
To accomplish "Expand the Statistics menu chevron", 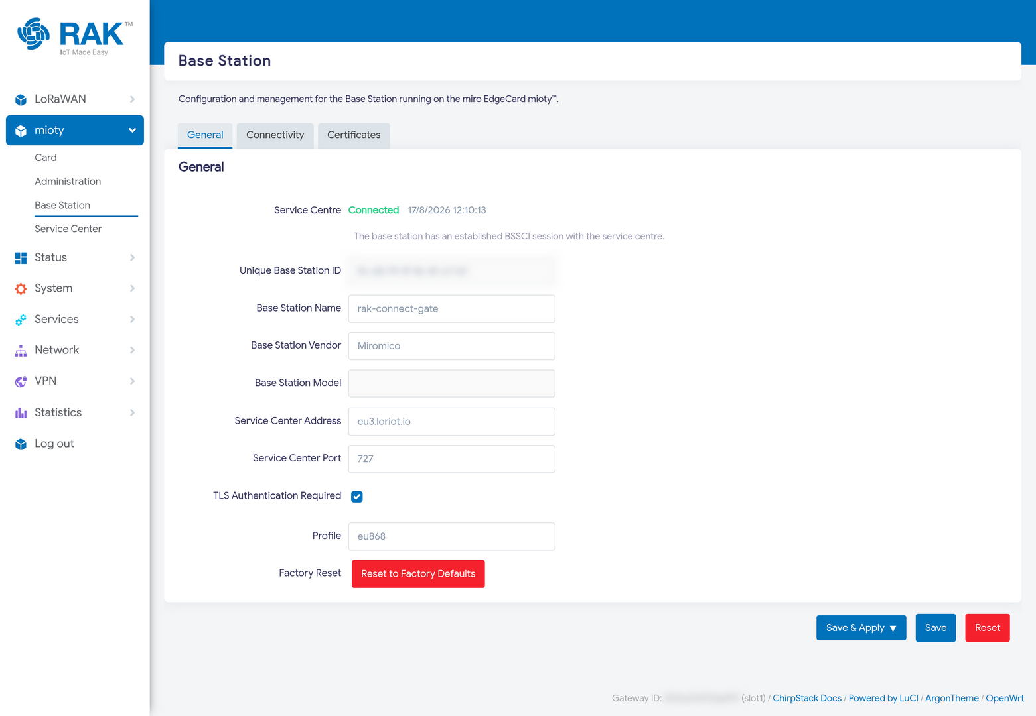I will pos(132,412).
